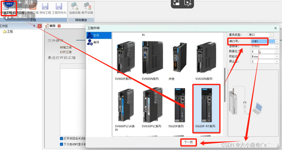Click the 断开设备 icon
Viewport: 282px width, 150px height.
[x=87, y=6]
